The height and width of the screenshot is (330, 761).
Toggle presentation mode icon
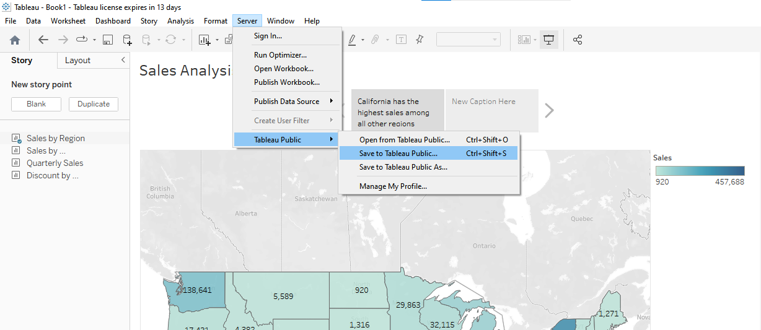click(x=548, y=40)
